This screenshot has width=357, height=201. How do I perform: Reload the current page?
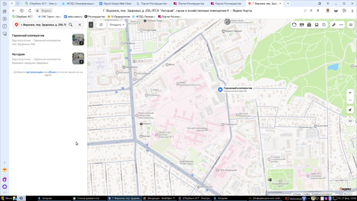(30, 11)
